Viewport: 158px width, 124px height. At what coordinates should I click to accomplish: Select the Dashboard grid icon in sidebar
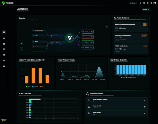pyautogui.click(x=4, y=33)
